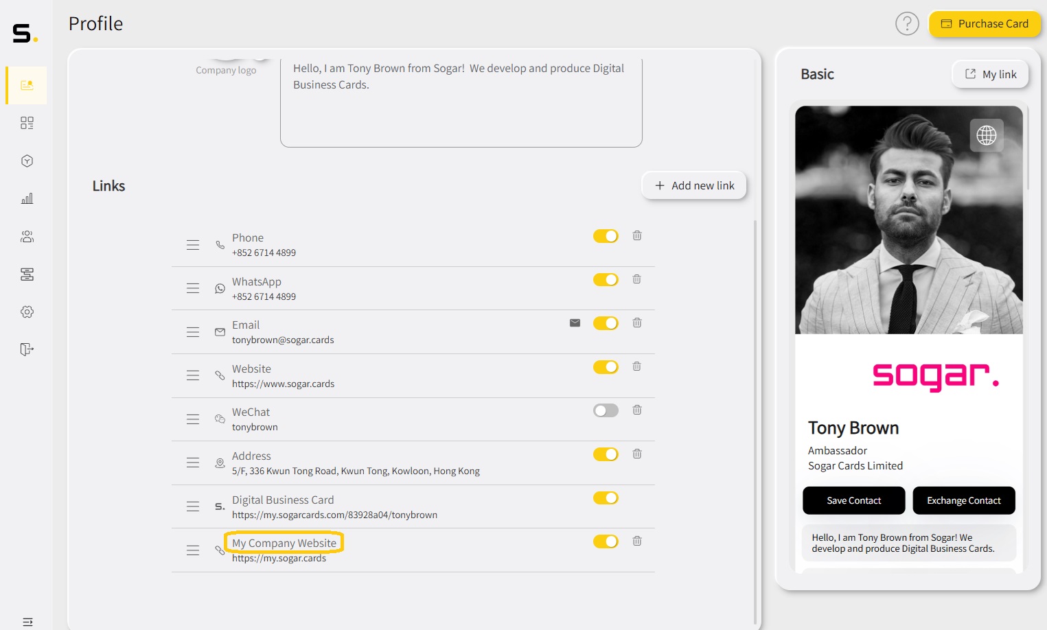Viewport: 1047px width, 630px height.
Task: Click Tony Brown's profile photo in preview
Action: (909, 220)
